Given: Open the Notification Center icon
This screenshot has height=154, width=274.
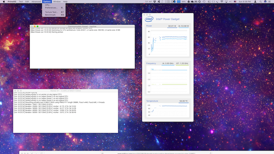Looking at the screenshot, I should (x=270, y=2).
